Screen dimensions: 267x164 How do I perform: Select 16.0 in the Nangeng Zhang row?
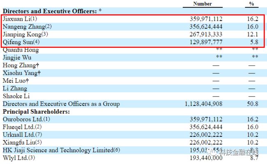click(253, 27)
